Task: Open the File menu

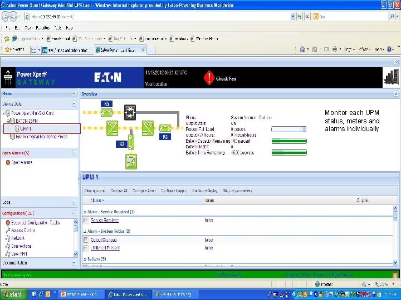Action: tap(8, 28)
